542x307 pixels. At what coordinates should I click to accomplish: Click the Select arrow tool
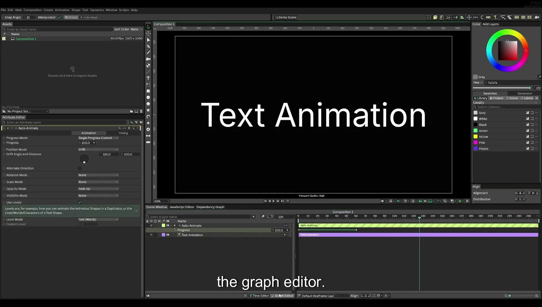tap(148, 27)
